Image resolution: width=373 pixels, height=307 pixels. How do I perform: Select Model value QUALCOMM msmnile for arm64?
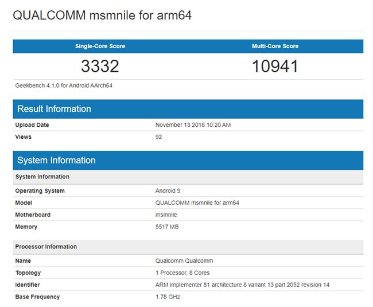click(x=197, y=203)
